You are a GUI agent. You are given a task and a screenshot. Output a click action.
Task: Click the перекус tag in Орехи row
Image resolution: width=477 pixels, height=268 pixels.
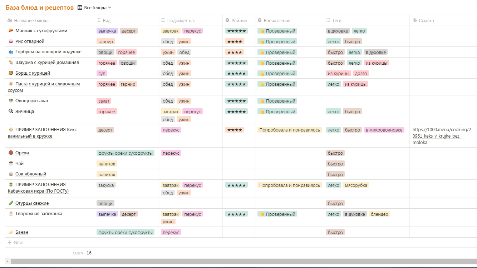171,153
